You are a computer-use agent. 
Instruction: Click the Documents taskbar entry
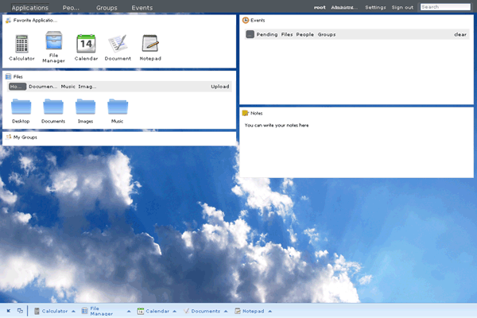tap(202, 311)
